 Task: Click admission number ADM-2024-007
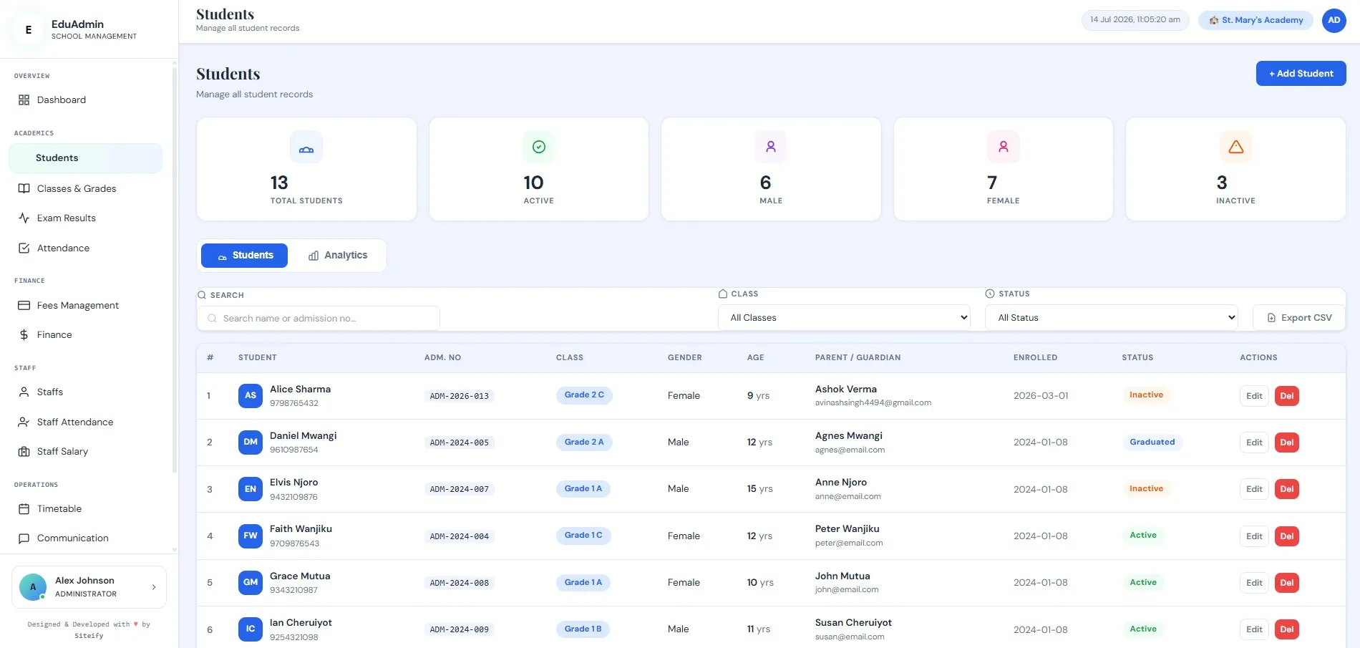point(460,489)
